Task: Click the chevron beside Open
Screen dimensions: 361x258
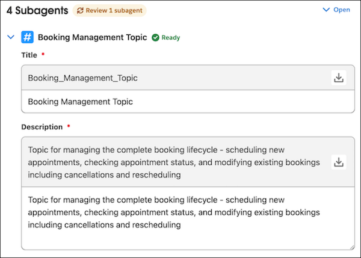Action: point(326,10)
